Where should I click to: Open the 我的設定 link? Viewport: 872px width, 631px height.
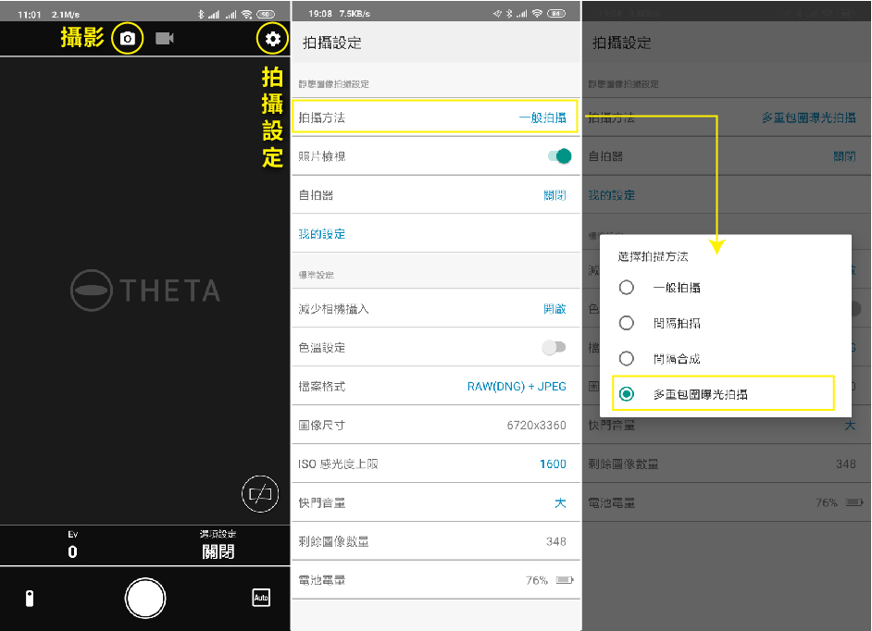[322, 234]
